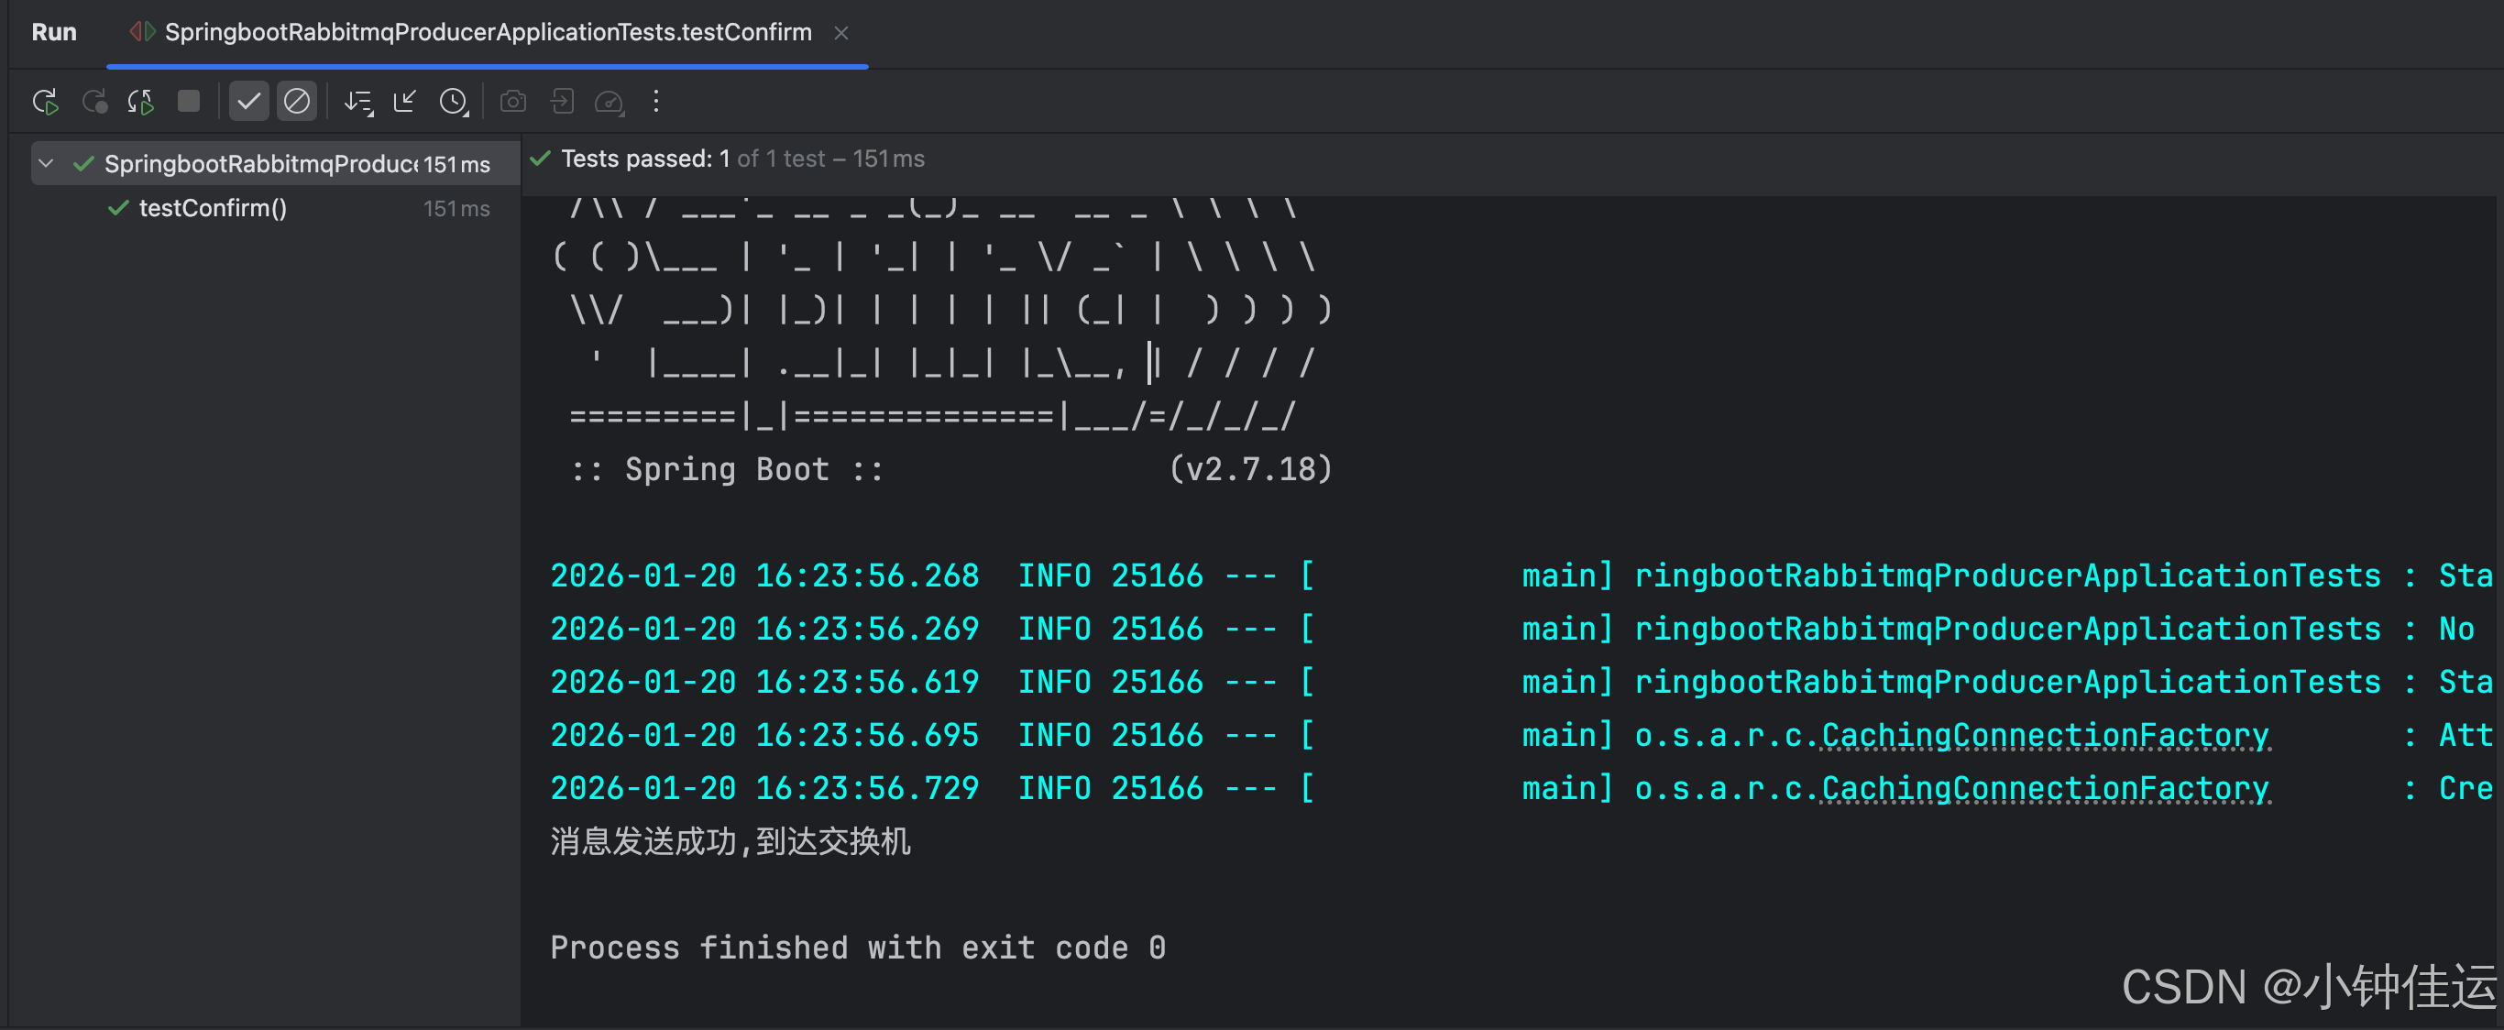This screenshot has height=1030, width=2504.
Task: Open the sort tests dropdown
Action: pos(357,102)
